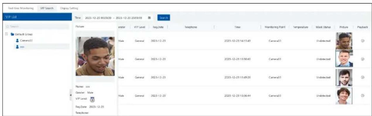Click the Playback column header
This screenshot has height=116, width=372.
(x=362, y=27)
